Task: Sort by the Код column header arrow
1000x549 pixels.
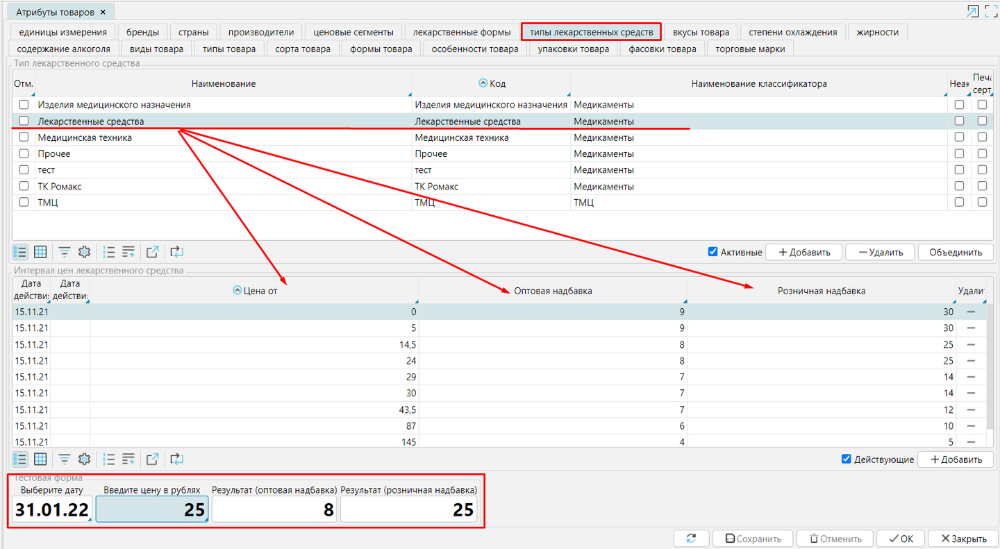Action: 484,83
